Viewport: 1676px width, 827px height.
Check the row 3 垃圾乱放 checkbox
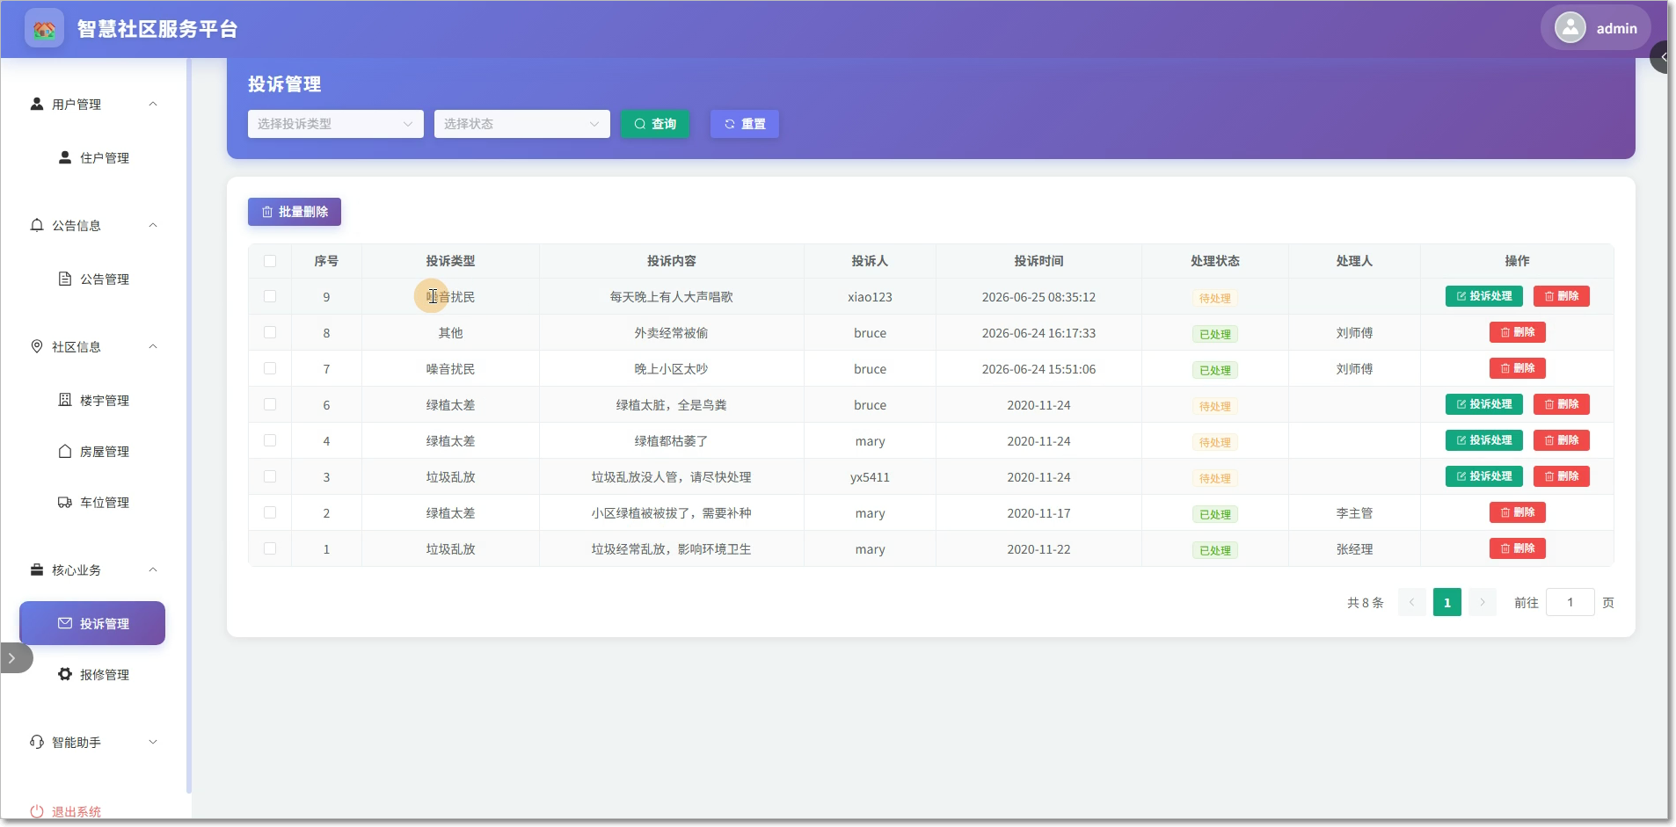[270, 477]
